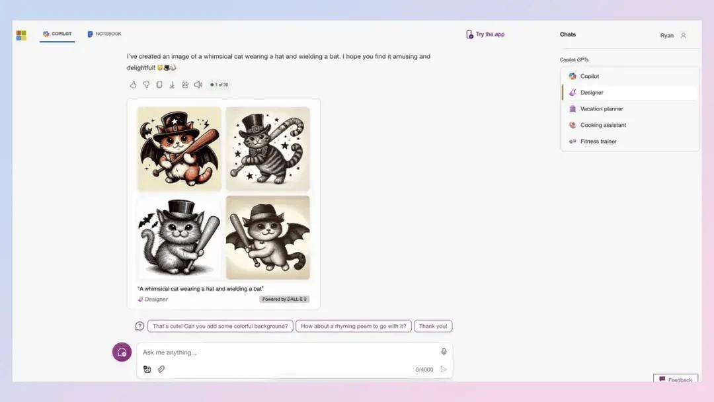Screen dimensions: 714x402
Task: Open the top-left generated cat image
Action: tap(179, 149)
